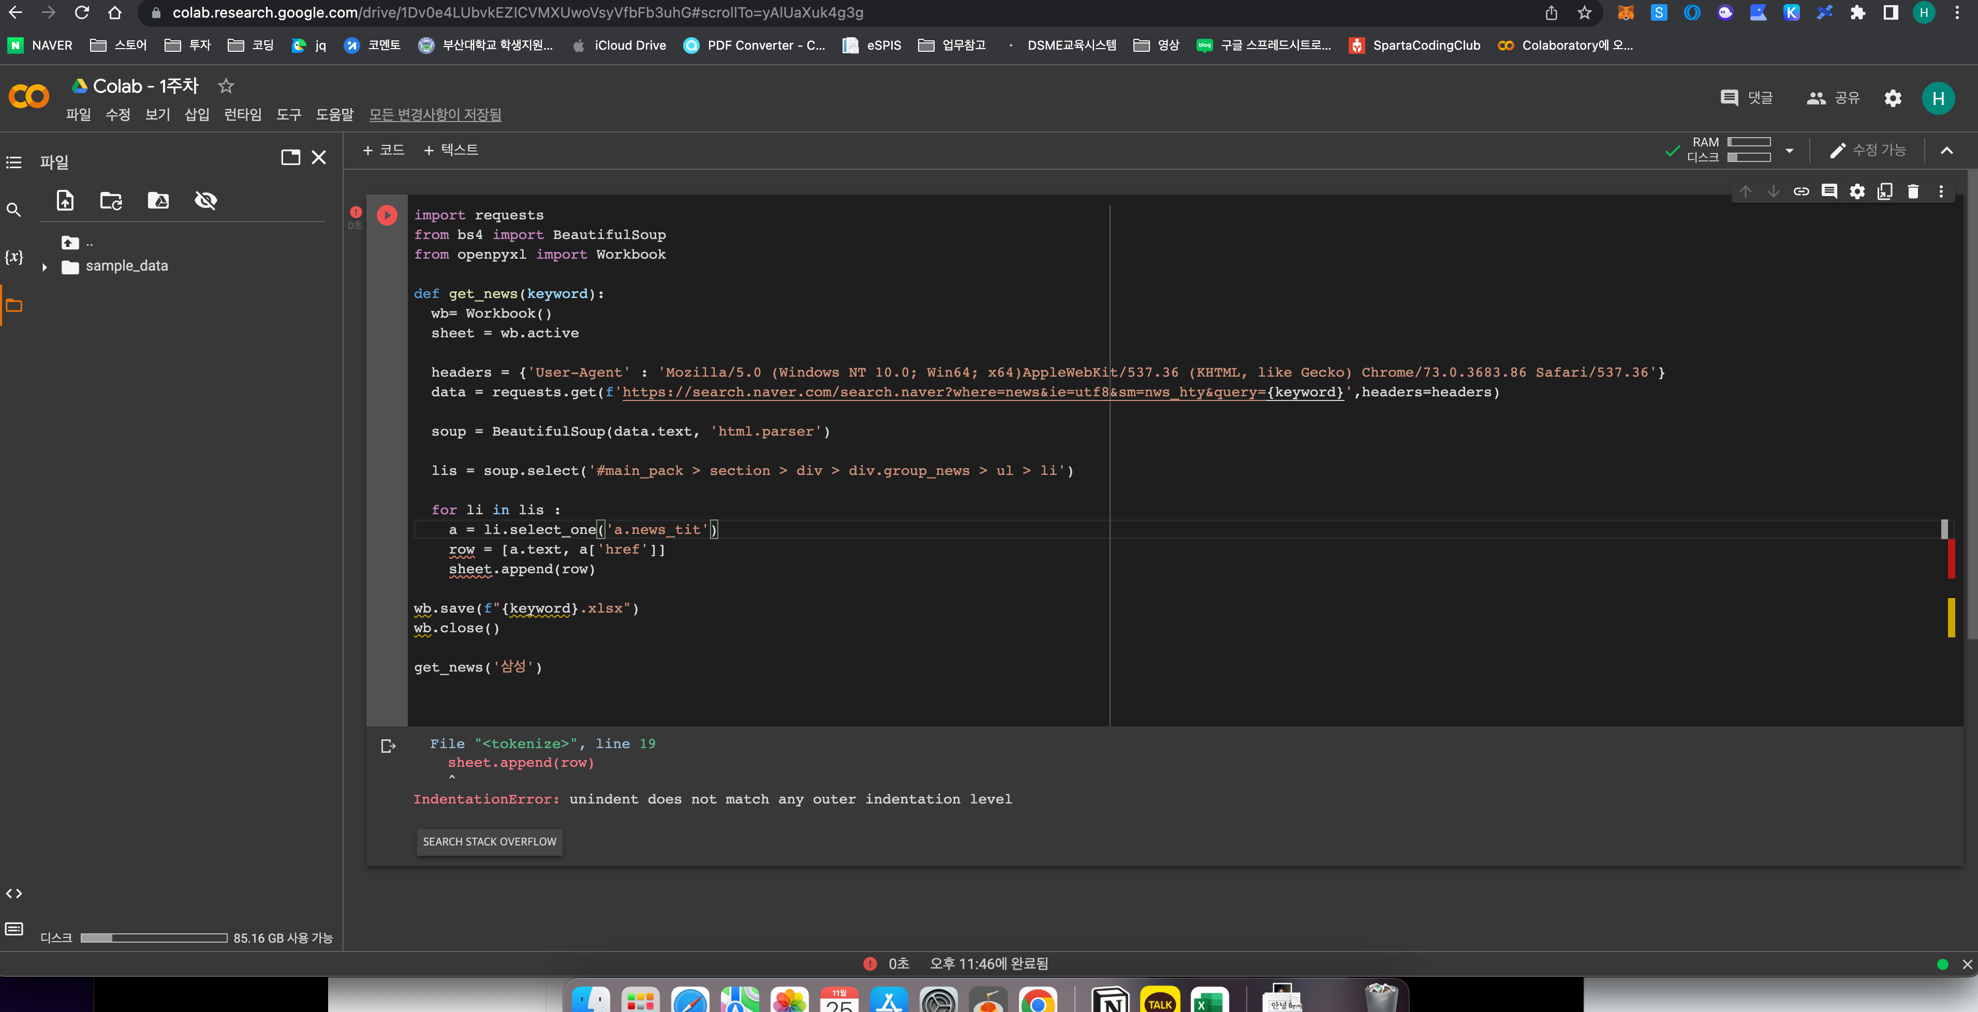Image resolution: width=1978 pixels, height=1012 pixels.
Task: Delete the code cell
Action: tap(1913, 191)
